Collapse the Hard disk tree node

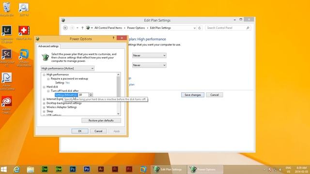pyautogui.click(x=44, y=87)
